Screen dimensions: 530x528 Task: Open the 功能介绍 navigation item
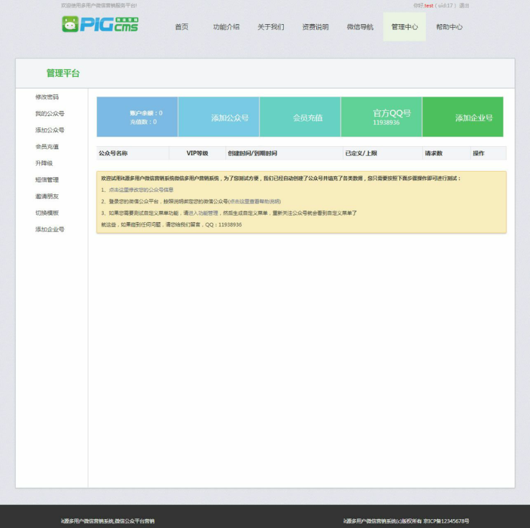[226, 27]
